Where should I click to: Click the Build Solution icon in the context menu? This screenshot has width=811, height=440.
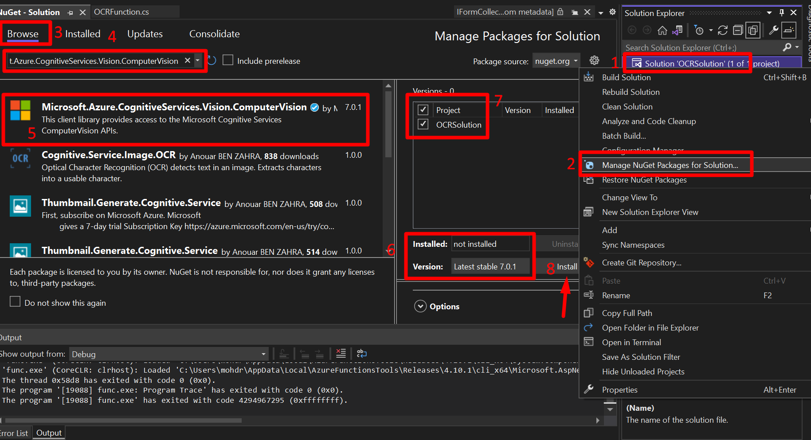click(588, 77)
